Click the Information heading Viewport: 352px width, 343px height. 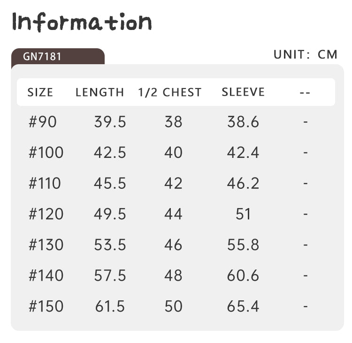point(82,22)
